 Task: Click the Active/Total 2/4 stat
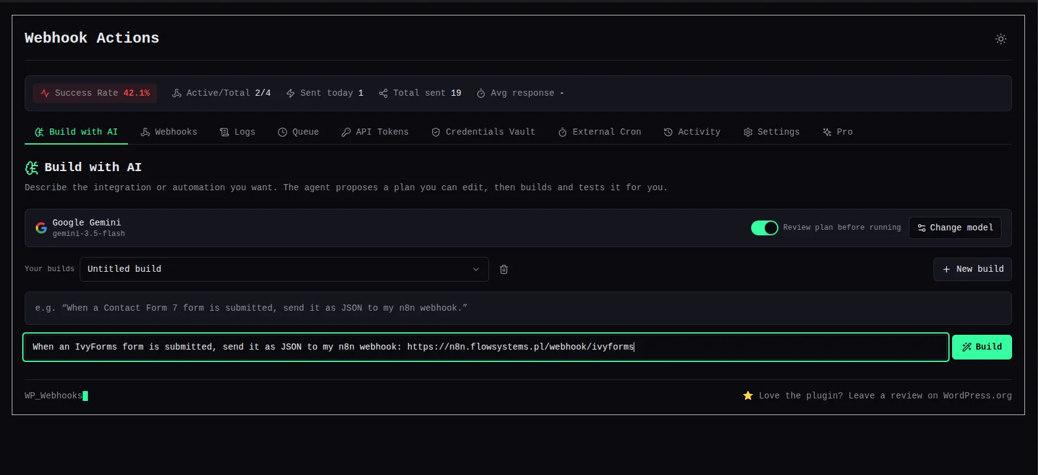tap(221, 93)
